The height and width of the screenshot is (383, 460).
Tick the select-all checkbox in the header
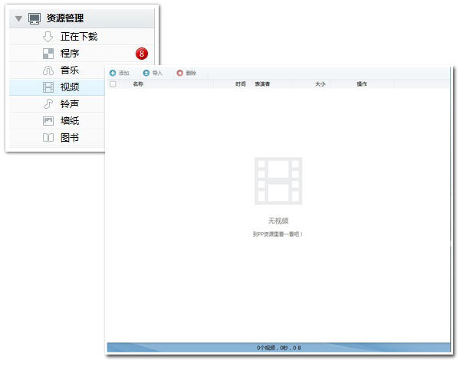click(113, 84)
